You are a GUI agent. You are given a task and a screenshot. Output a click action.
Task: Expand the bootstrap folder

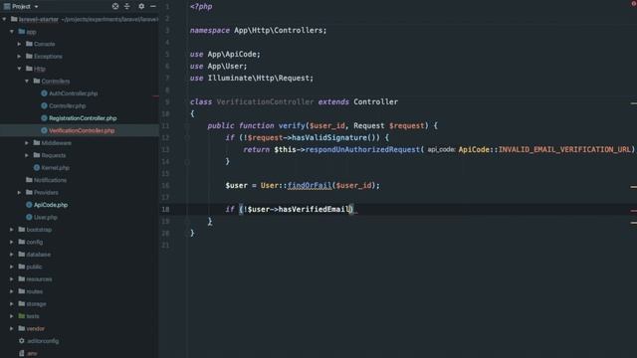click(12, 230)
